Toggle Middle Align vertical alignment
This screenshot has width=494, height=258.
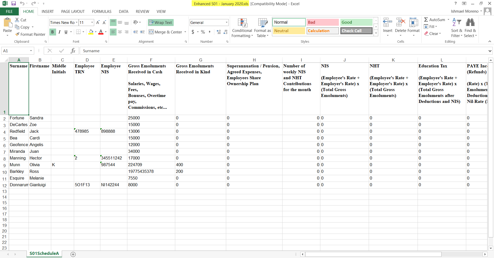click(x=120, y=22)
